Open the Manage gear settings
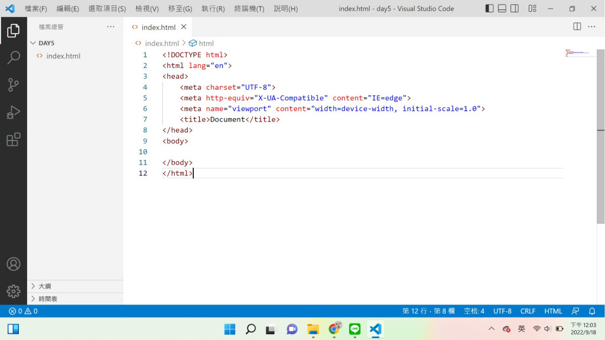Screen dimensions: 605x340 [x=14, y=291]
